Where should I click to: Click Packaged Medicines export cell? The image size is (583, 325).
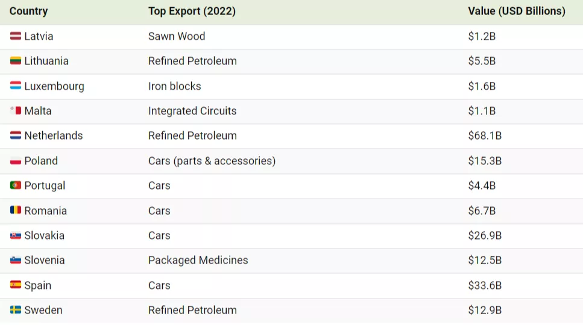coord(198,260)
